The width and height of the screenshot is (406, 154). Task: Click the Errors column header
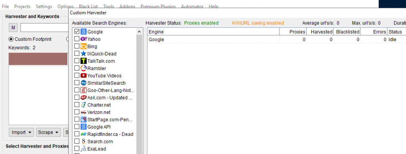(373, 32)
